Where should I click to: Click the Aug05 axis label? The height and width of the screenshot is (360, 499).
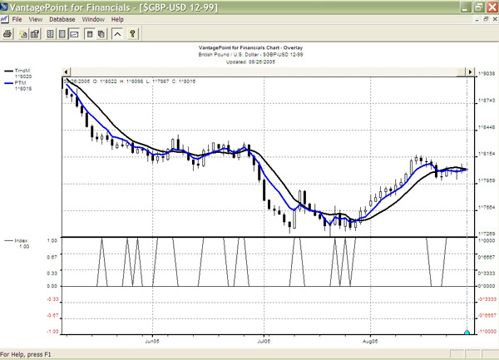[370, 341]
